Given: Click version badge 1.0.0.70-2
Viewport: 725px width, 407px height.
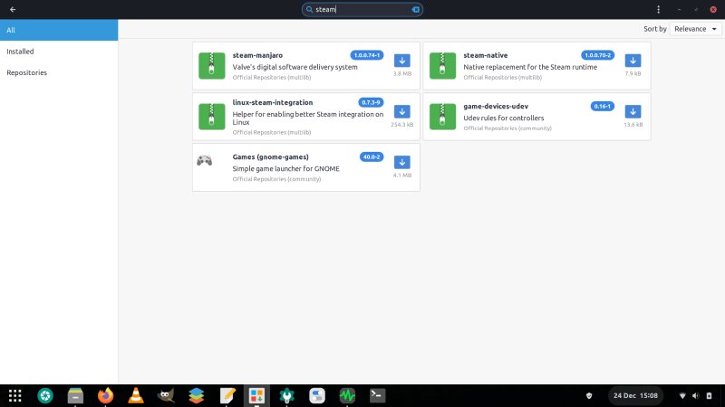Looking at the screenshot, I should point(597,55).
